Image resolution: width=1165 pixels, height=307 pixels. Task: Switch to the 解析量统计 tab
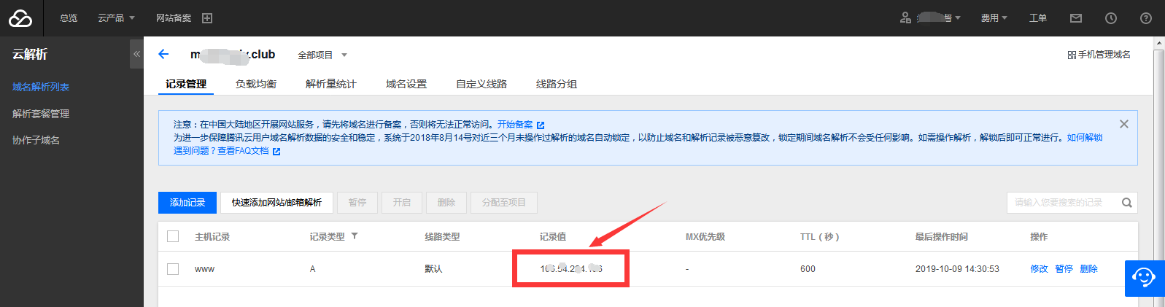tap(331, 84)
